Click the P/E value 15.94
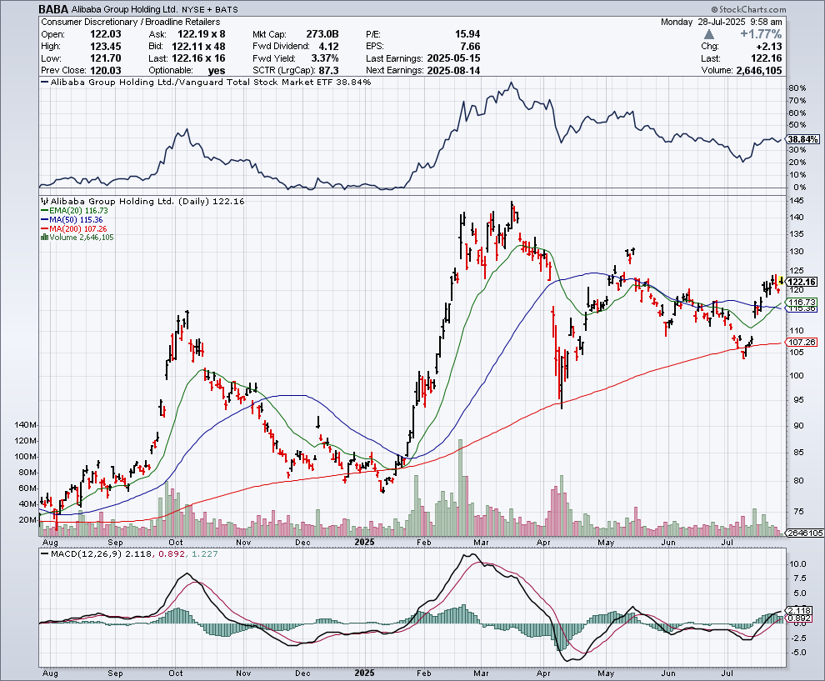 [x=467, y=34]
